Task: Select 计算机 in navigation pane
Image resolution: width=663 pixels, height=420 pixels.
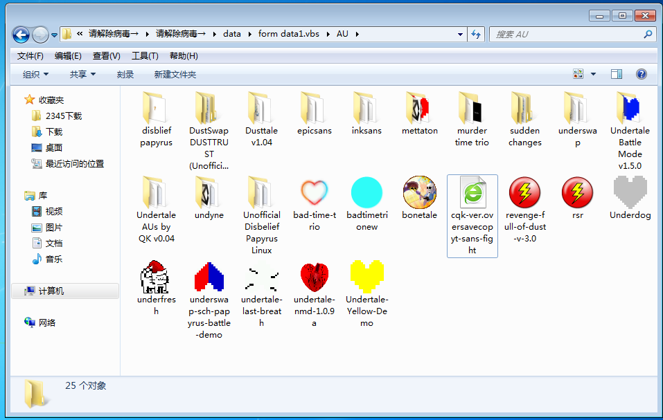Action: [65, 291]
